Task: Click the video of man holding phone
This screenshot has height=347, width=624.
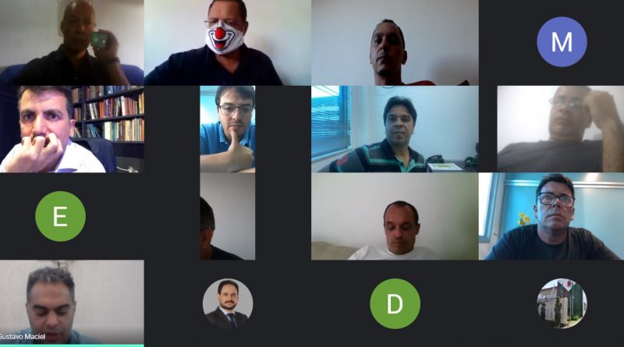Action: click(x=72, y=43)
